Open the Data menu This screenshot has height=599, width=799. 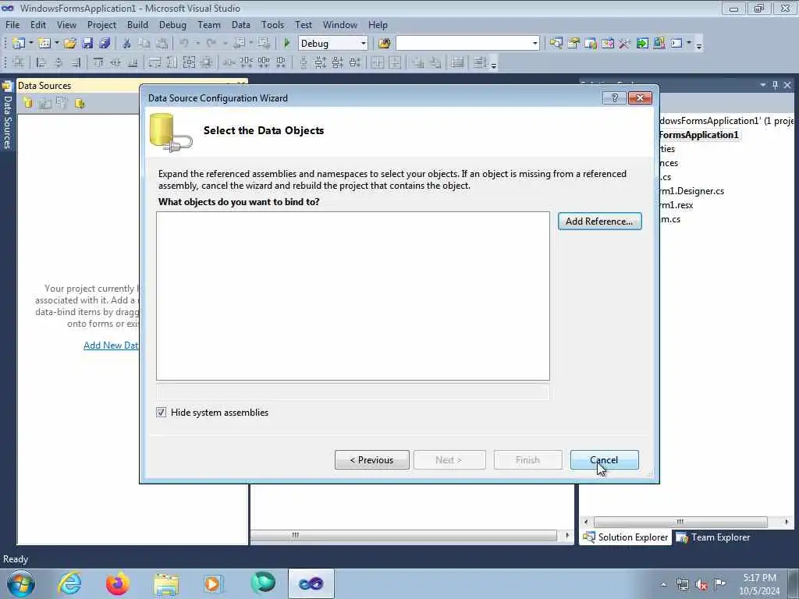(x=240, y=24)
